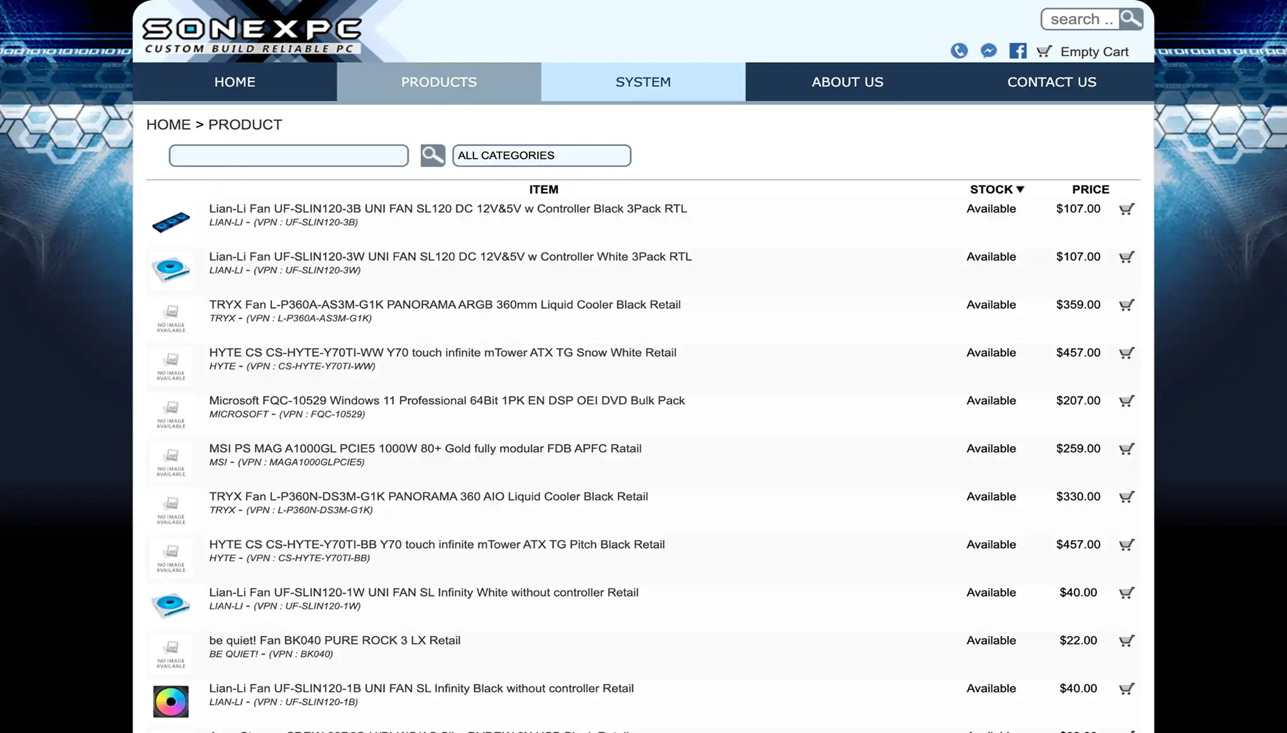
Task: Click the white UF-SLIN120-3W fan thumbnail
Action: click(x=171, y=269)
